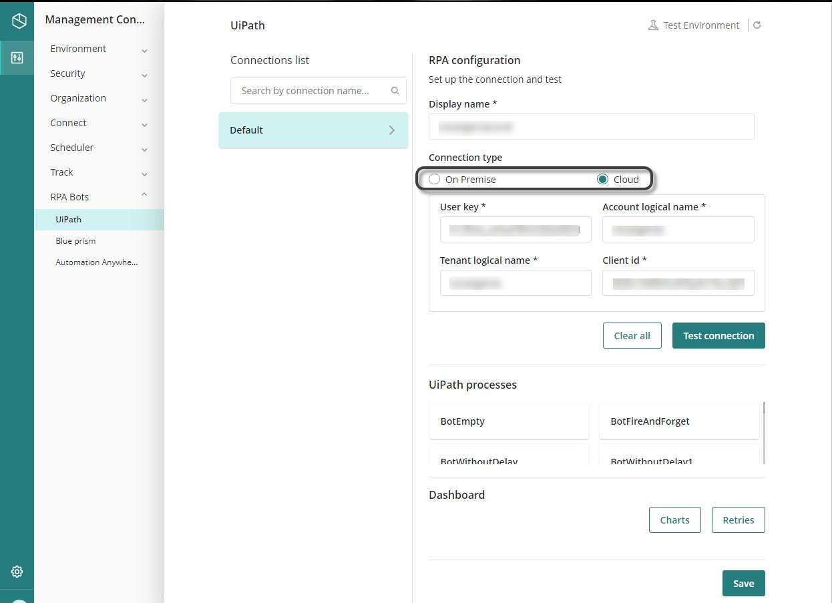Screen dimensions: 832x603
Task: Open the Management Console sliders icon
Action: 17,57
